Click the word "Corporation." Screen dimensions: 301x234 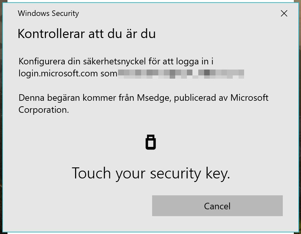[44, 110]
